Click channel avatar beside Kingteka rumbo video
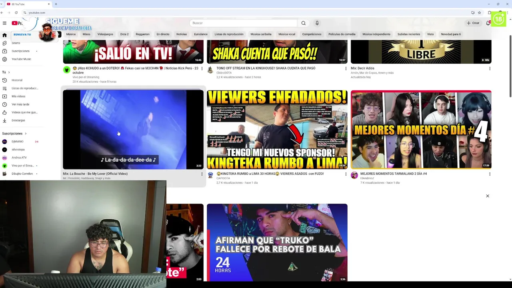The width and height of the screenshot is (512, 288). click(x=210, y=175)
